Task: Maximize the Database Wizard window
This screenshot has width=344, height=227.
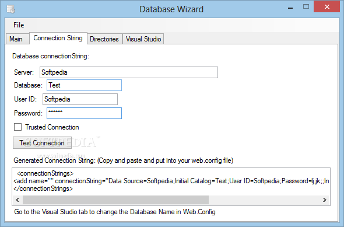Action: pos(306,7)
